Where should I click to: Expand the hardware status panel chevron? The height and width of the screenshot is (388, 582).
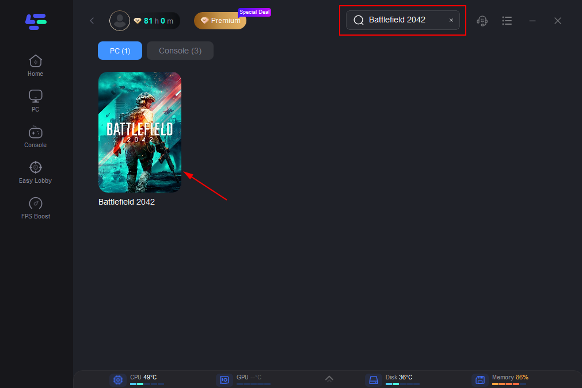(329, 378)
